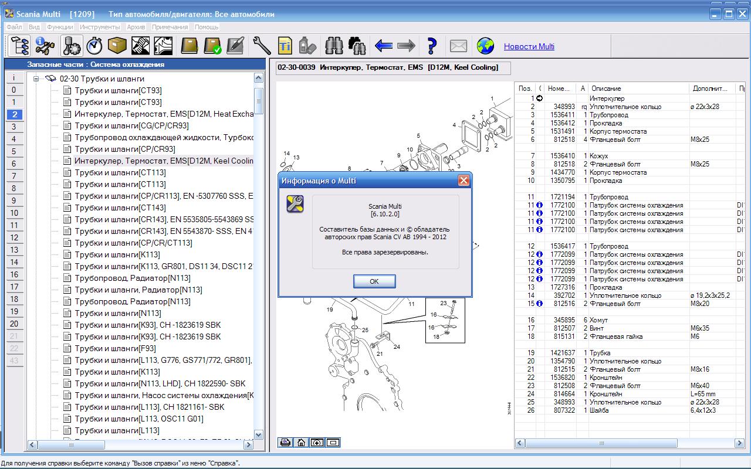Open the book with green checkmark icon
751x469 pixels.
(212, 46)
